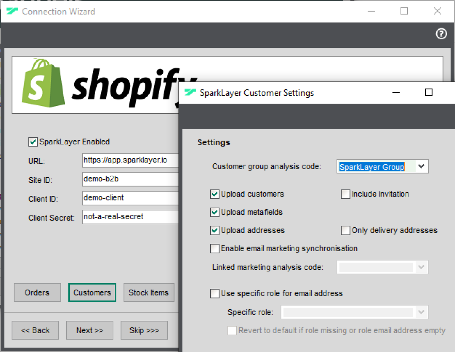The width and height of the screenshot is (455, 352).
Task: Click the Shopify bag logo
Action: (x=43, y=83)
